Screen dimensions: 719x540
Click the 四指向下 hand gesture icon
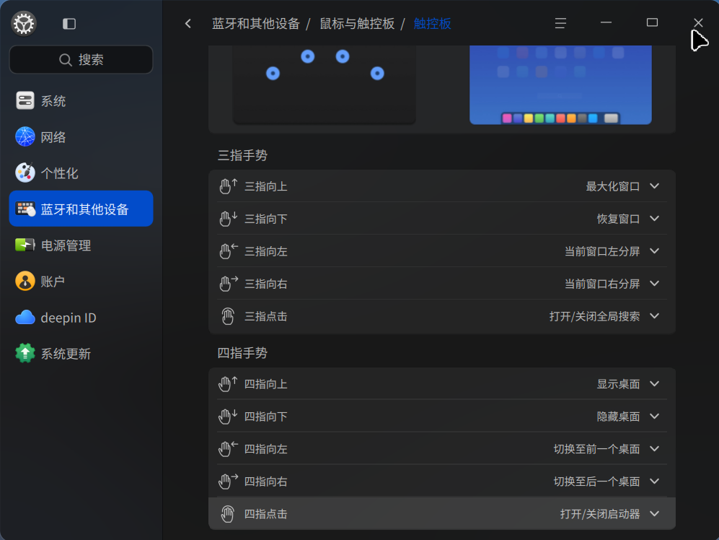228,416
